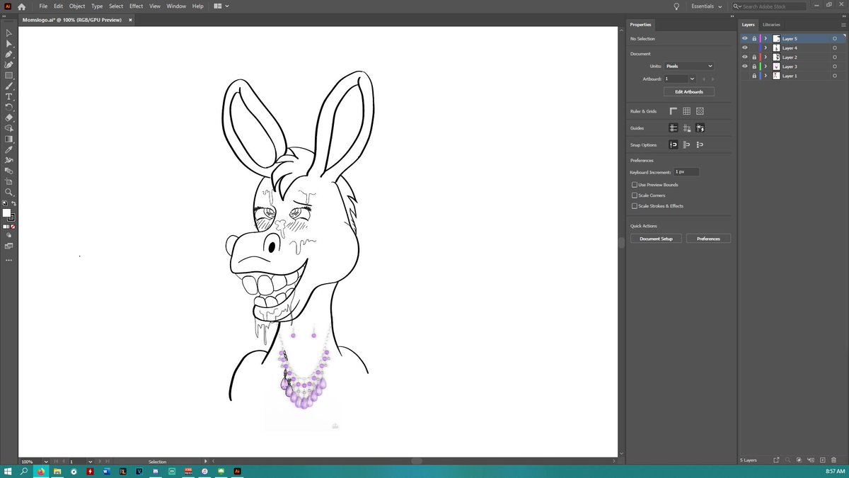Open Layers panel hamburger menu
This screenshot has height=478, width=849.
[x=843, y=25]
